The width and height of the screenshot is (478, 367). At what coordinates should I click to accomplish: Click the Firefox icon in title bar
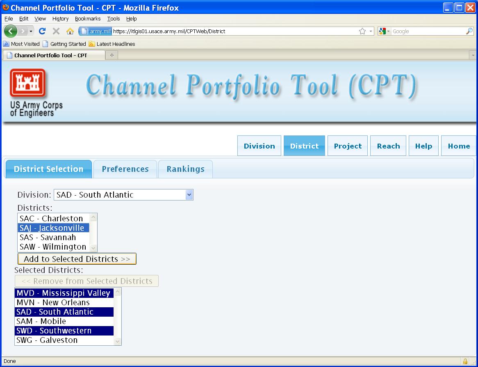click(x=6, y=7)
